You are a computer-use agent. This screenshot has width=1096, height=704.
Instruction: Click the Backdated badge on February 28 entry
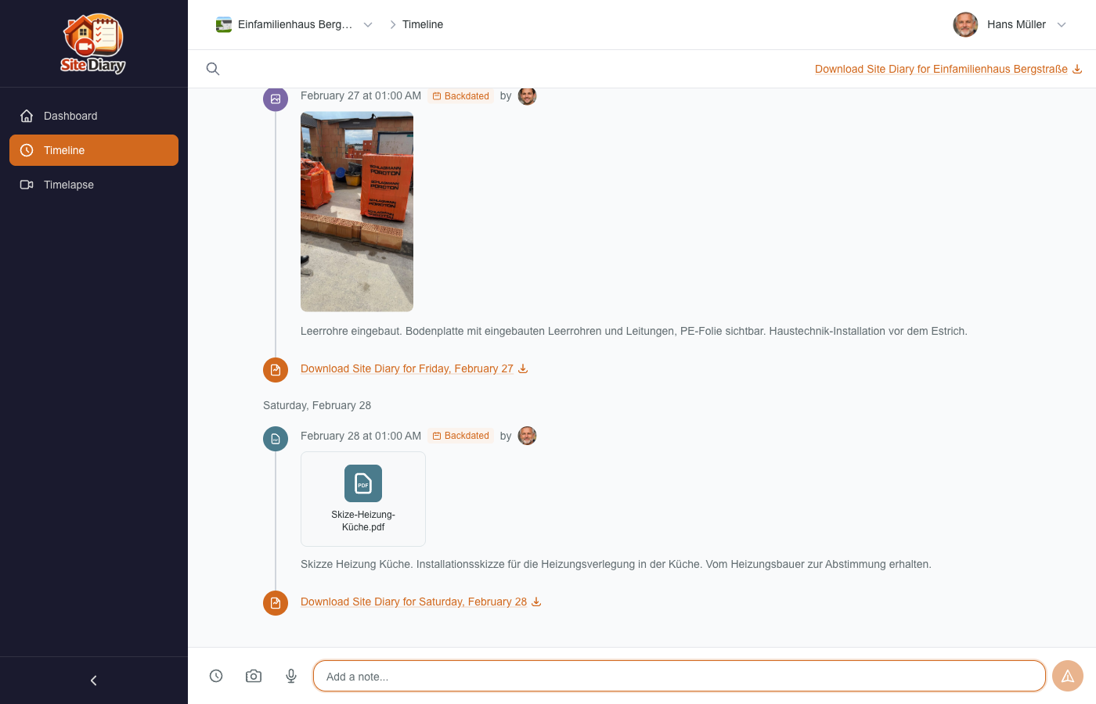tap(461, 436)
